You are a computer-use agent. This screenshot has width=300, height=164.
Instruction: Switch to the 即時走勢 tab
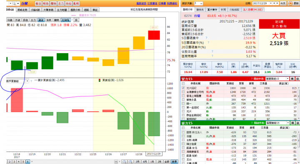point(22,10)
